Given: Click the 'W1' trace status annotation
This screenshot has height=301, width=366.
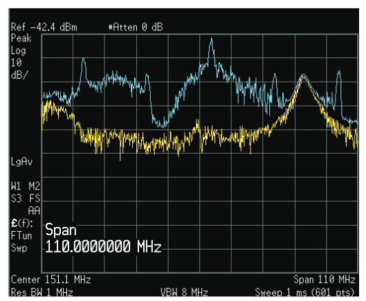Looking at the screenshot, I should (x=16, y=186).
